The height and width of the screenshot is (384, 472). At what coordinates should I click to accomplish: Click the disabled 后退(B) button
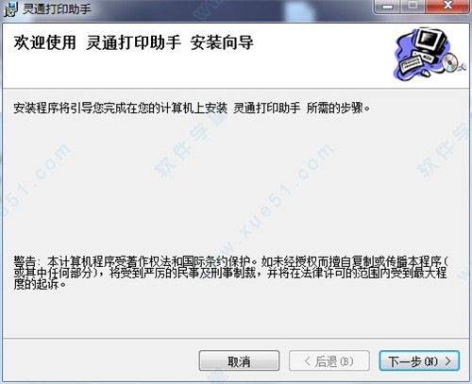[x=329, y=361]
